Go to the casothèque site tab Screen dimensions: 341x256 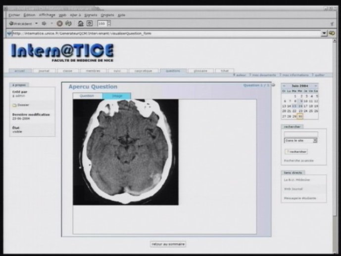[144, 71]
